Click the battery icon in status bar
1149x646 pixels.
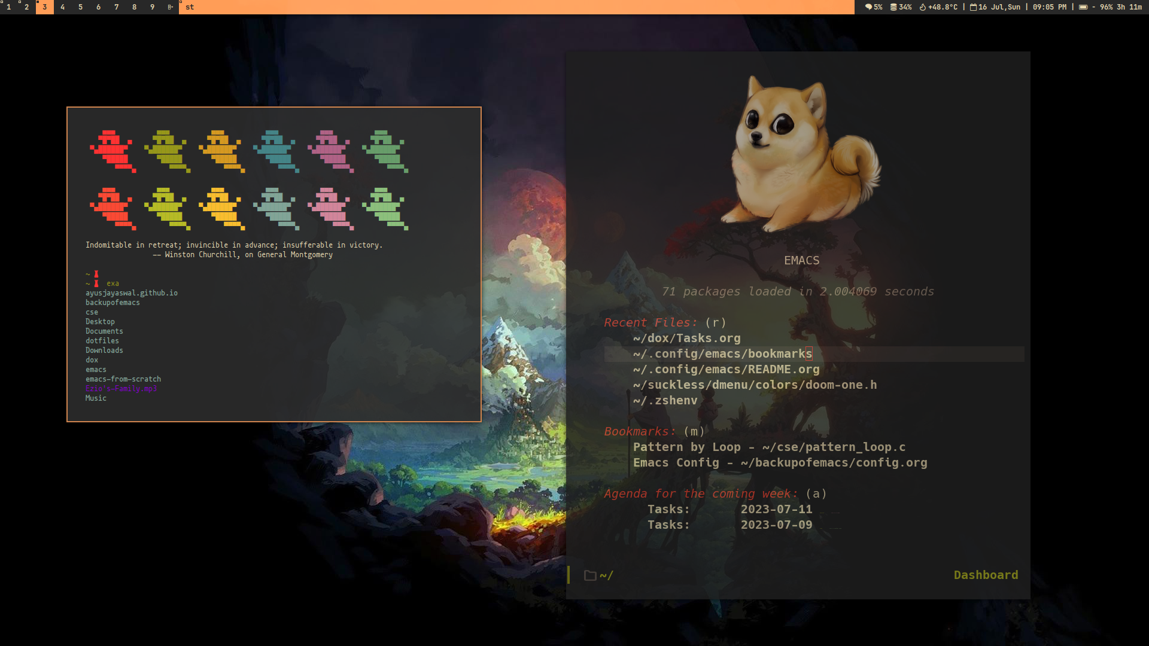(1083, 7)
